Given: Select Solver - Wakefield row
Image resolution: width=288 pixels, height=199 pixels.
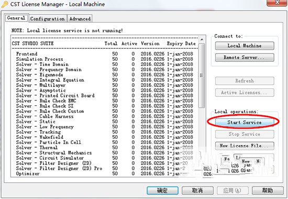Looking at the screenshot, I should tap(104, 137).
